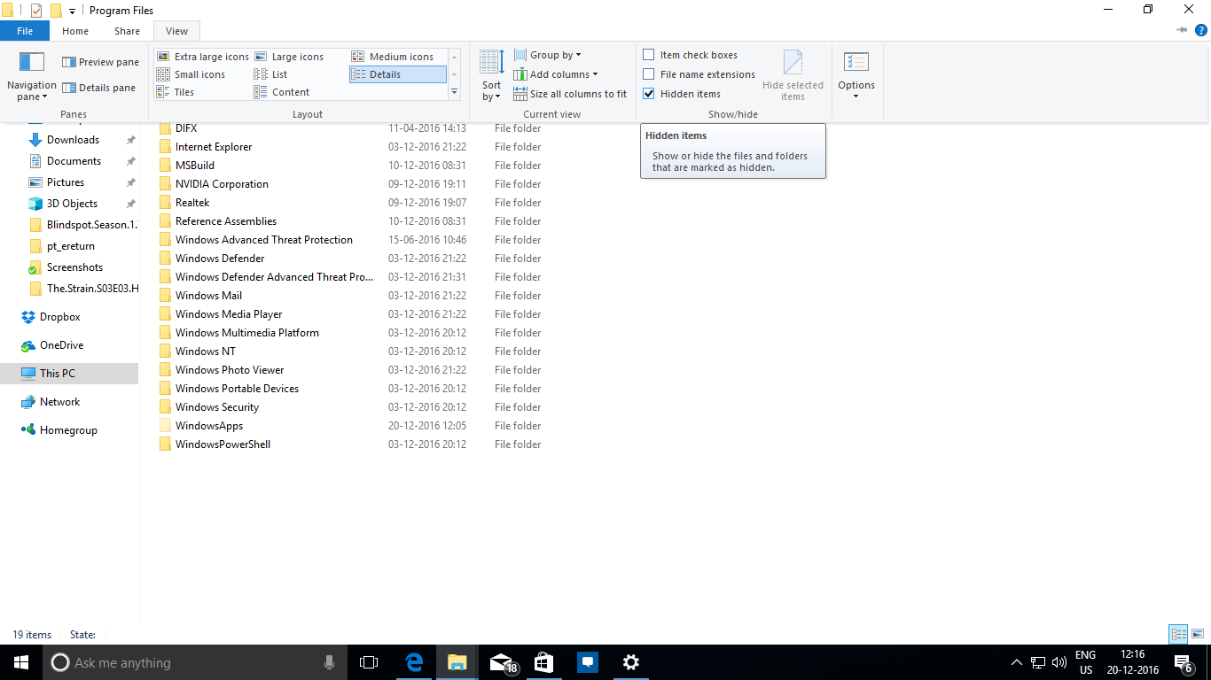
Task: Click the Options button icon
Action: click(x=856, y=63)
